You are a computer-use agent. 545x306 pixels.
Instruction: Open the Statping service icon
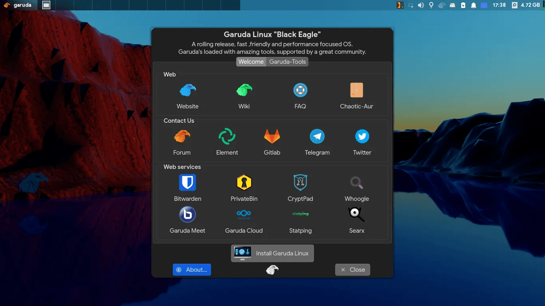300,214
